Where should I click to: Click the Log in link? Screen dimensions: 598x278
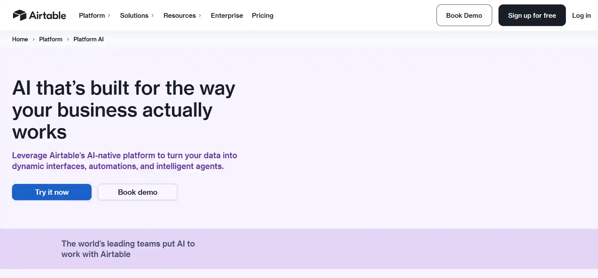pos(581,15)
